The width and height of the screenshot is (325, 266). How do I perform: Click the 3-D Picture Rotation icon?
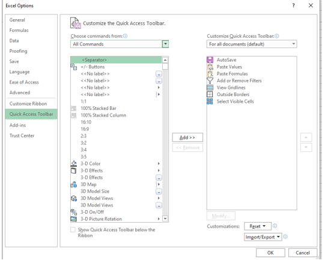tap(73, 219)
